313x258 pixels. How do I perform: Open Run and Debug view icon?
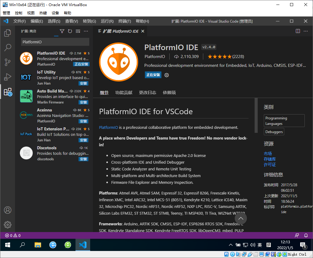8,77
